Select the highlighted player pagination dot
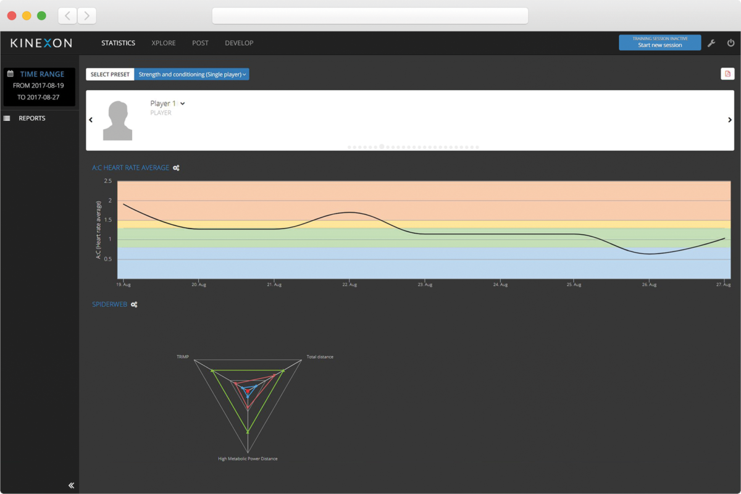The image size is (741, 494). pos(382,147)
